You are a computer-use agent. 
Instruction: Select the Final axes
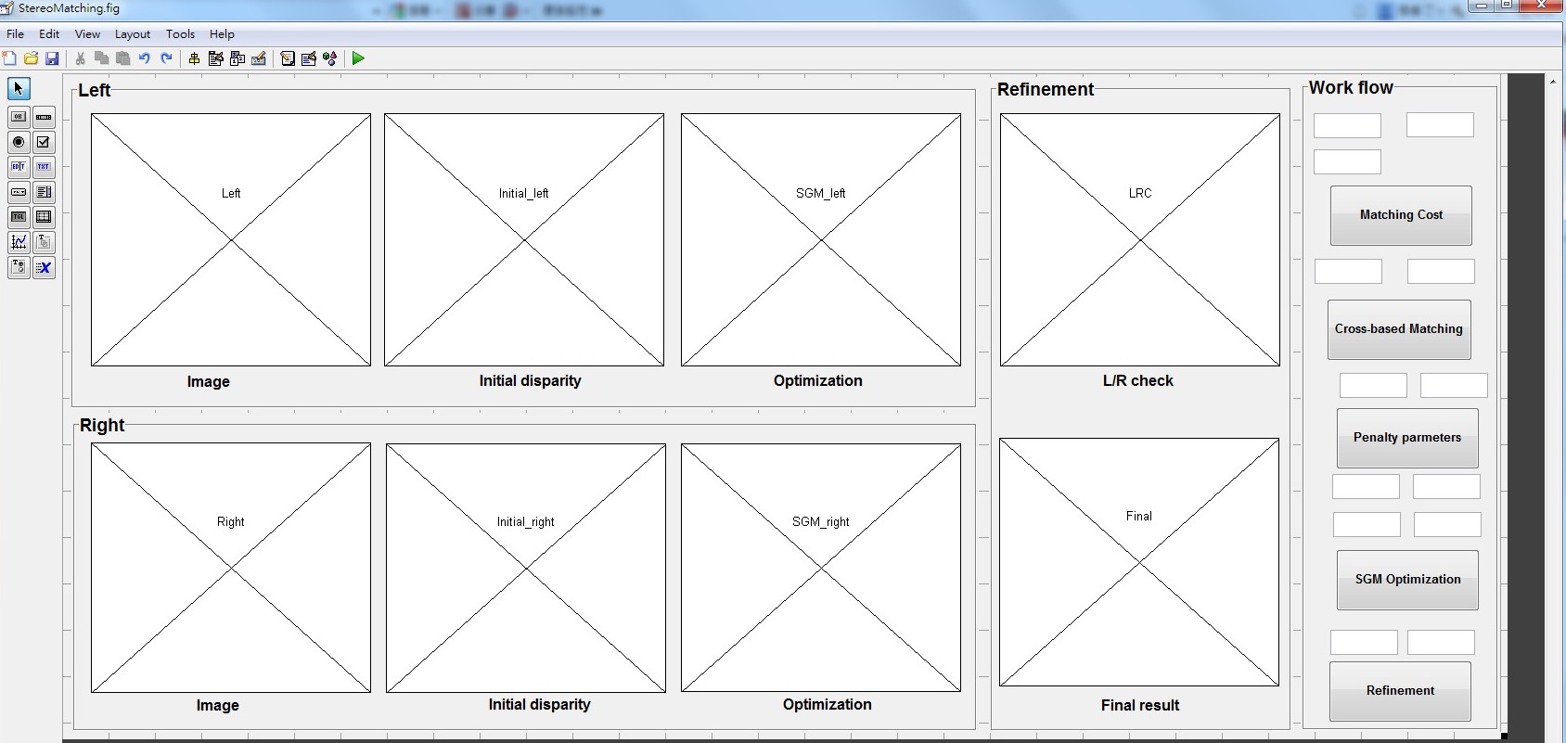1139,562
